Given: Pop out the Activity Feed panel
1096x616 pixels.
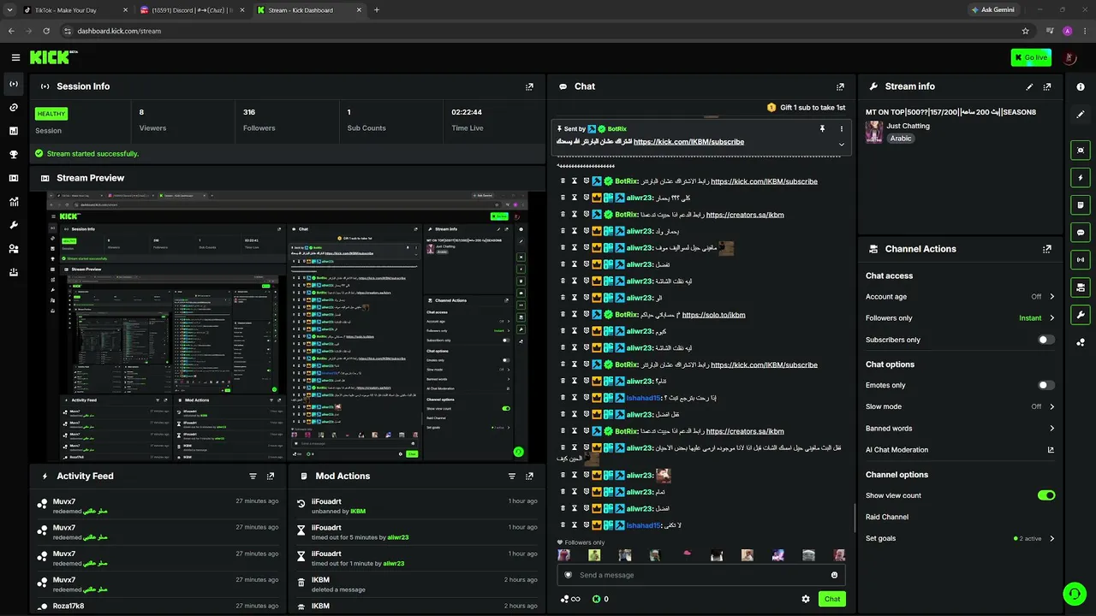Looking at the screenshot, I should (271, 476).
